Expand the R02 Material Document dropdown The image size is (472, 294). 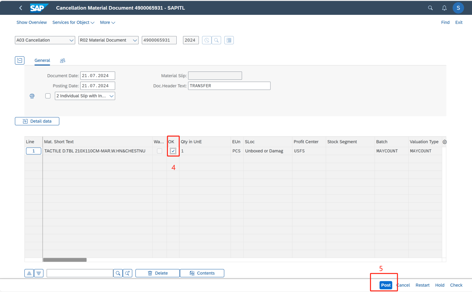135,40
